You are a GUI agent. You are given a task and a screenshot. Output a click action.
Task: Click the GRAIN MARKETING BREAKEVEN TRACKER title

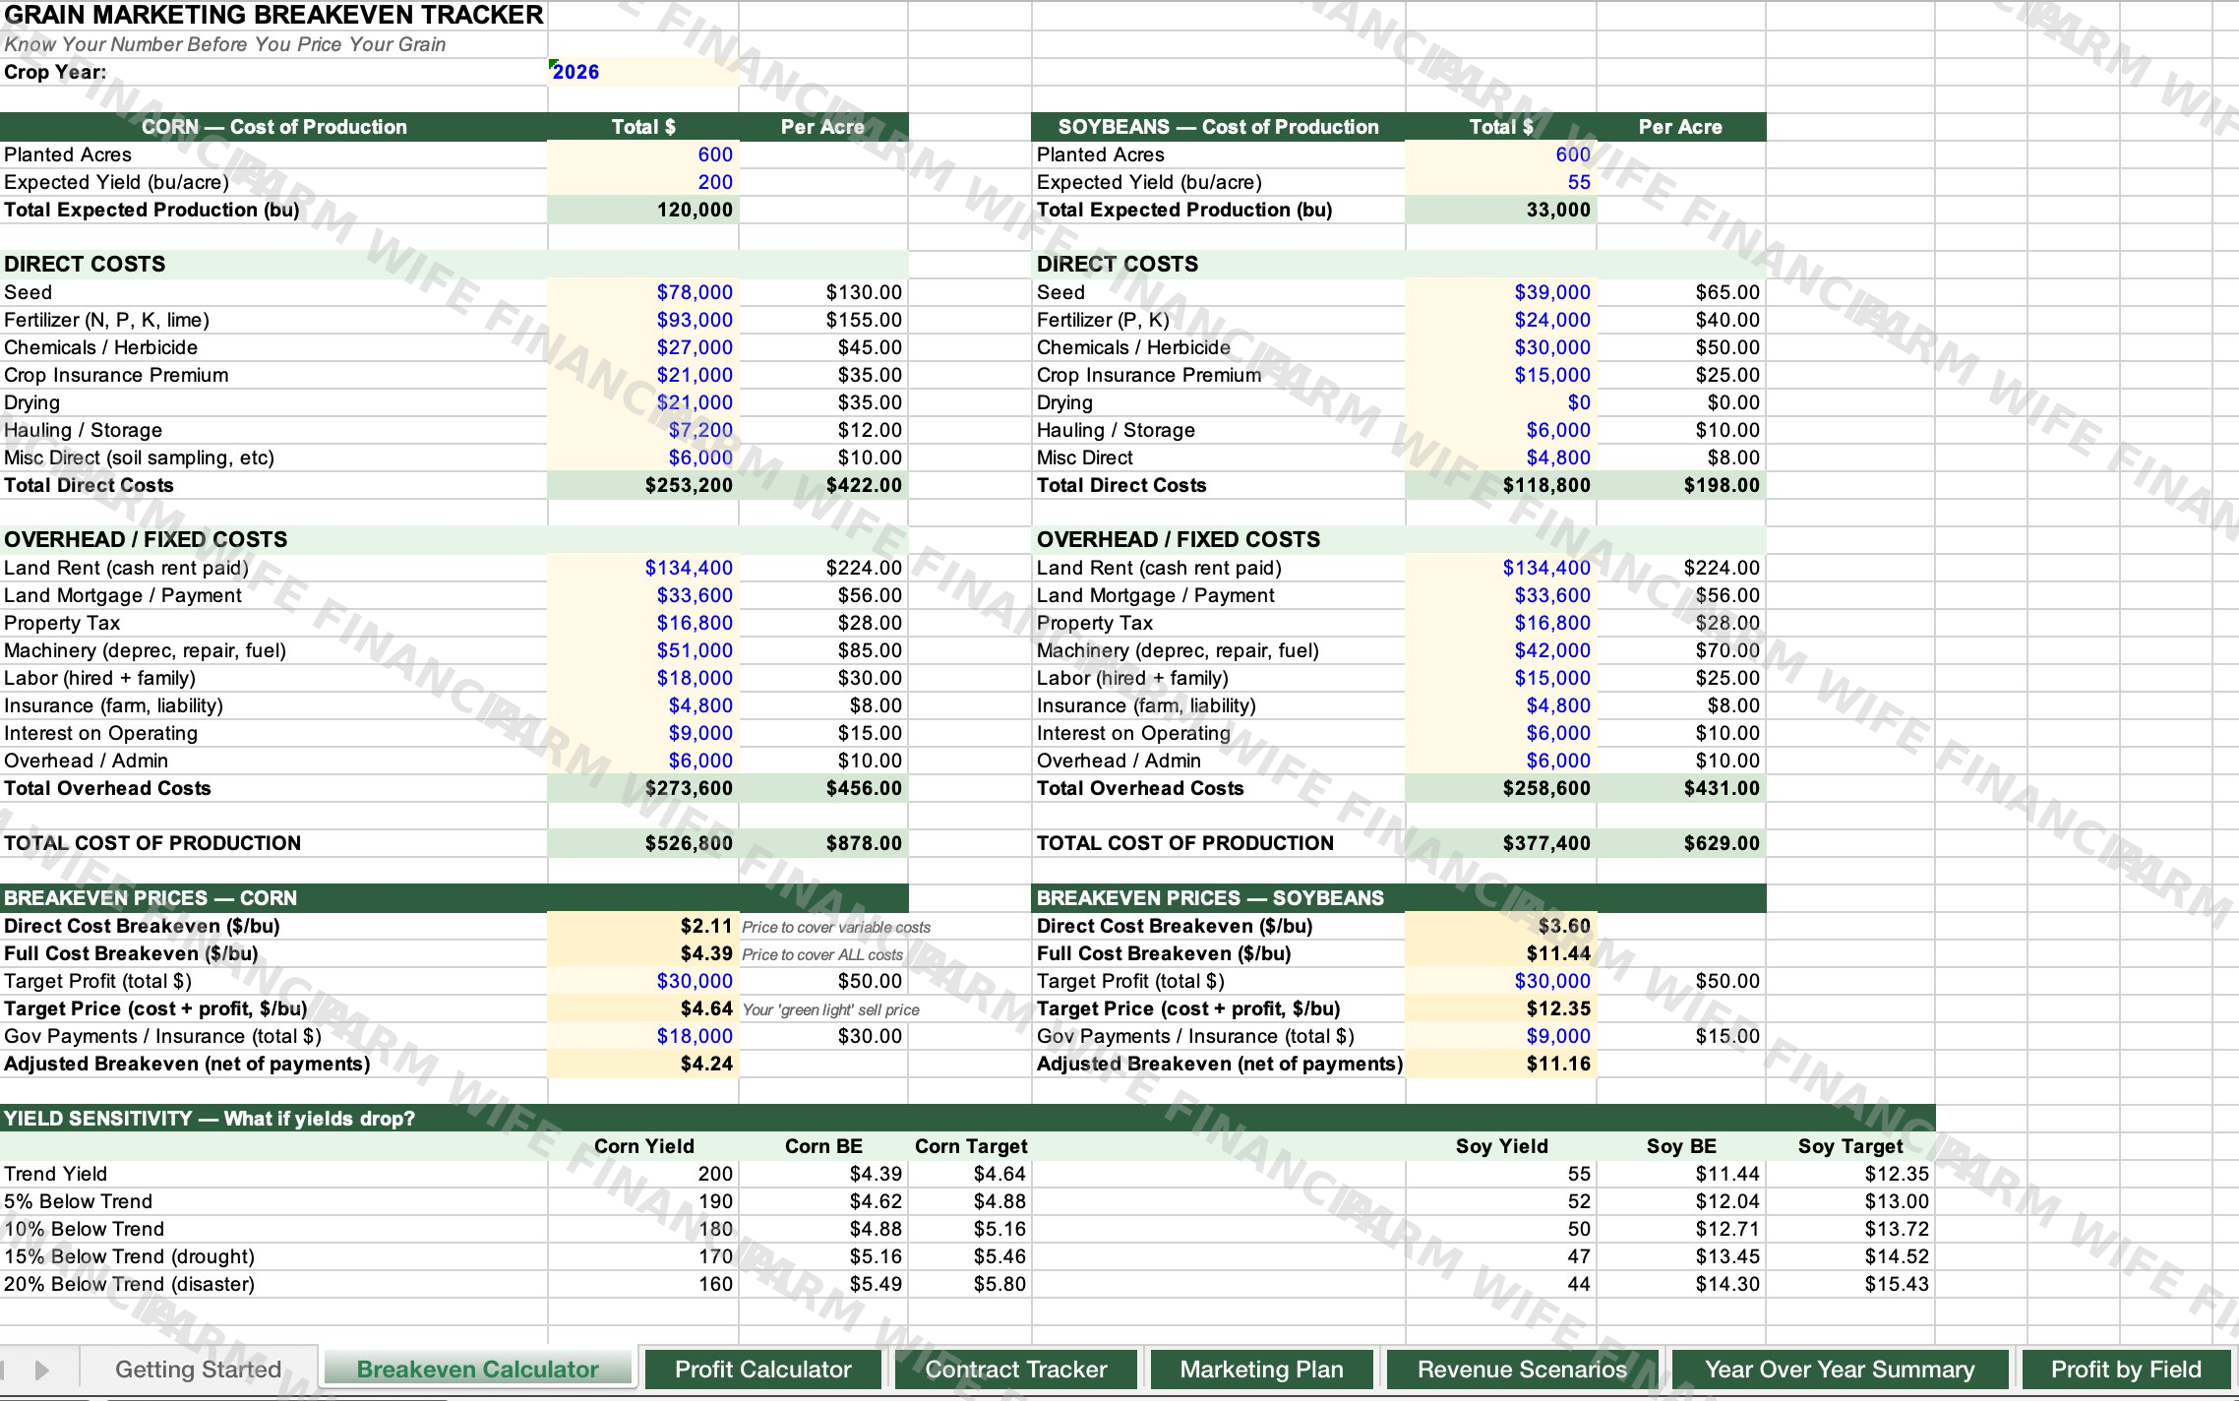click(273, 15)
